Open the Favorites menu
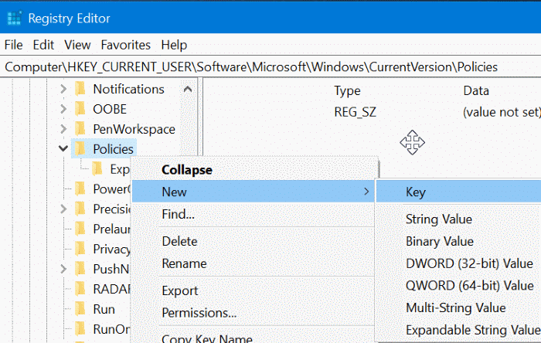Image resolution: width=541 pixels, height=343 pixels. tap(125, 45)
